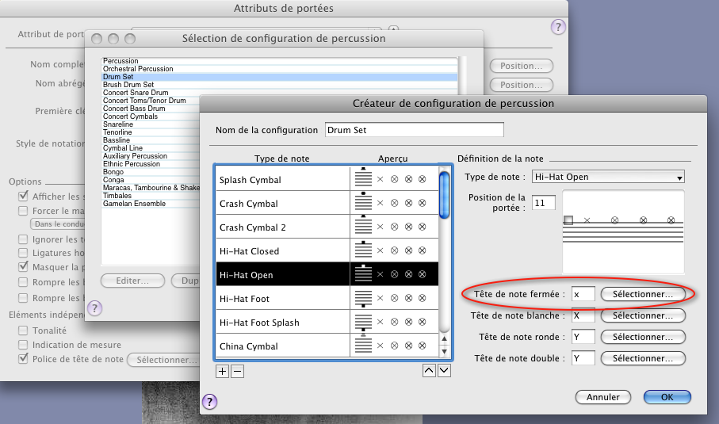Click the square notehead handle in staff preview
This screenshot has height=424, width=719.
coord(568,220)
